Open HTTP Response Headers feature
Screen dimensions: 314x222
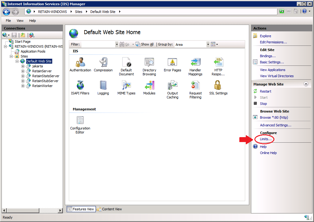tap(218, 66)
